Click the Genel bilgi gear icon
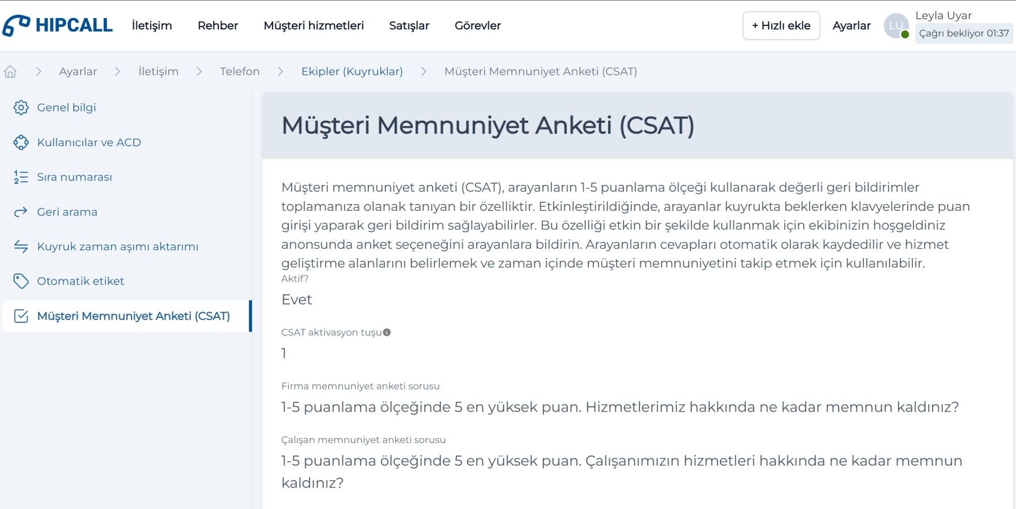Image resolution: width=1016 pixels, height=509 pixels. [x=21, y=108]
